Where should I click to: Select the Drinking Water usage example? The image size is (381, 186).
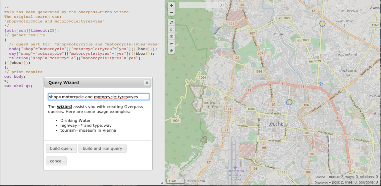[76, 120]
